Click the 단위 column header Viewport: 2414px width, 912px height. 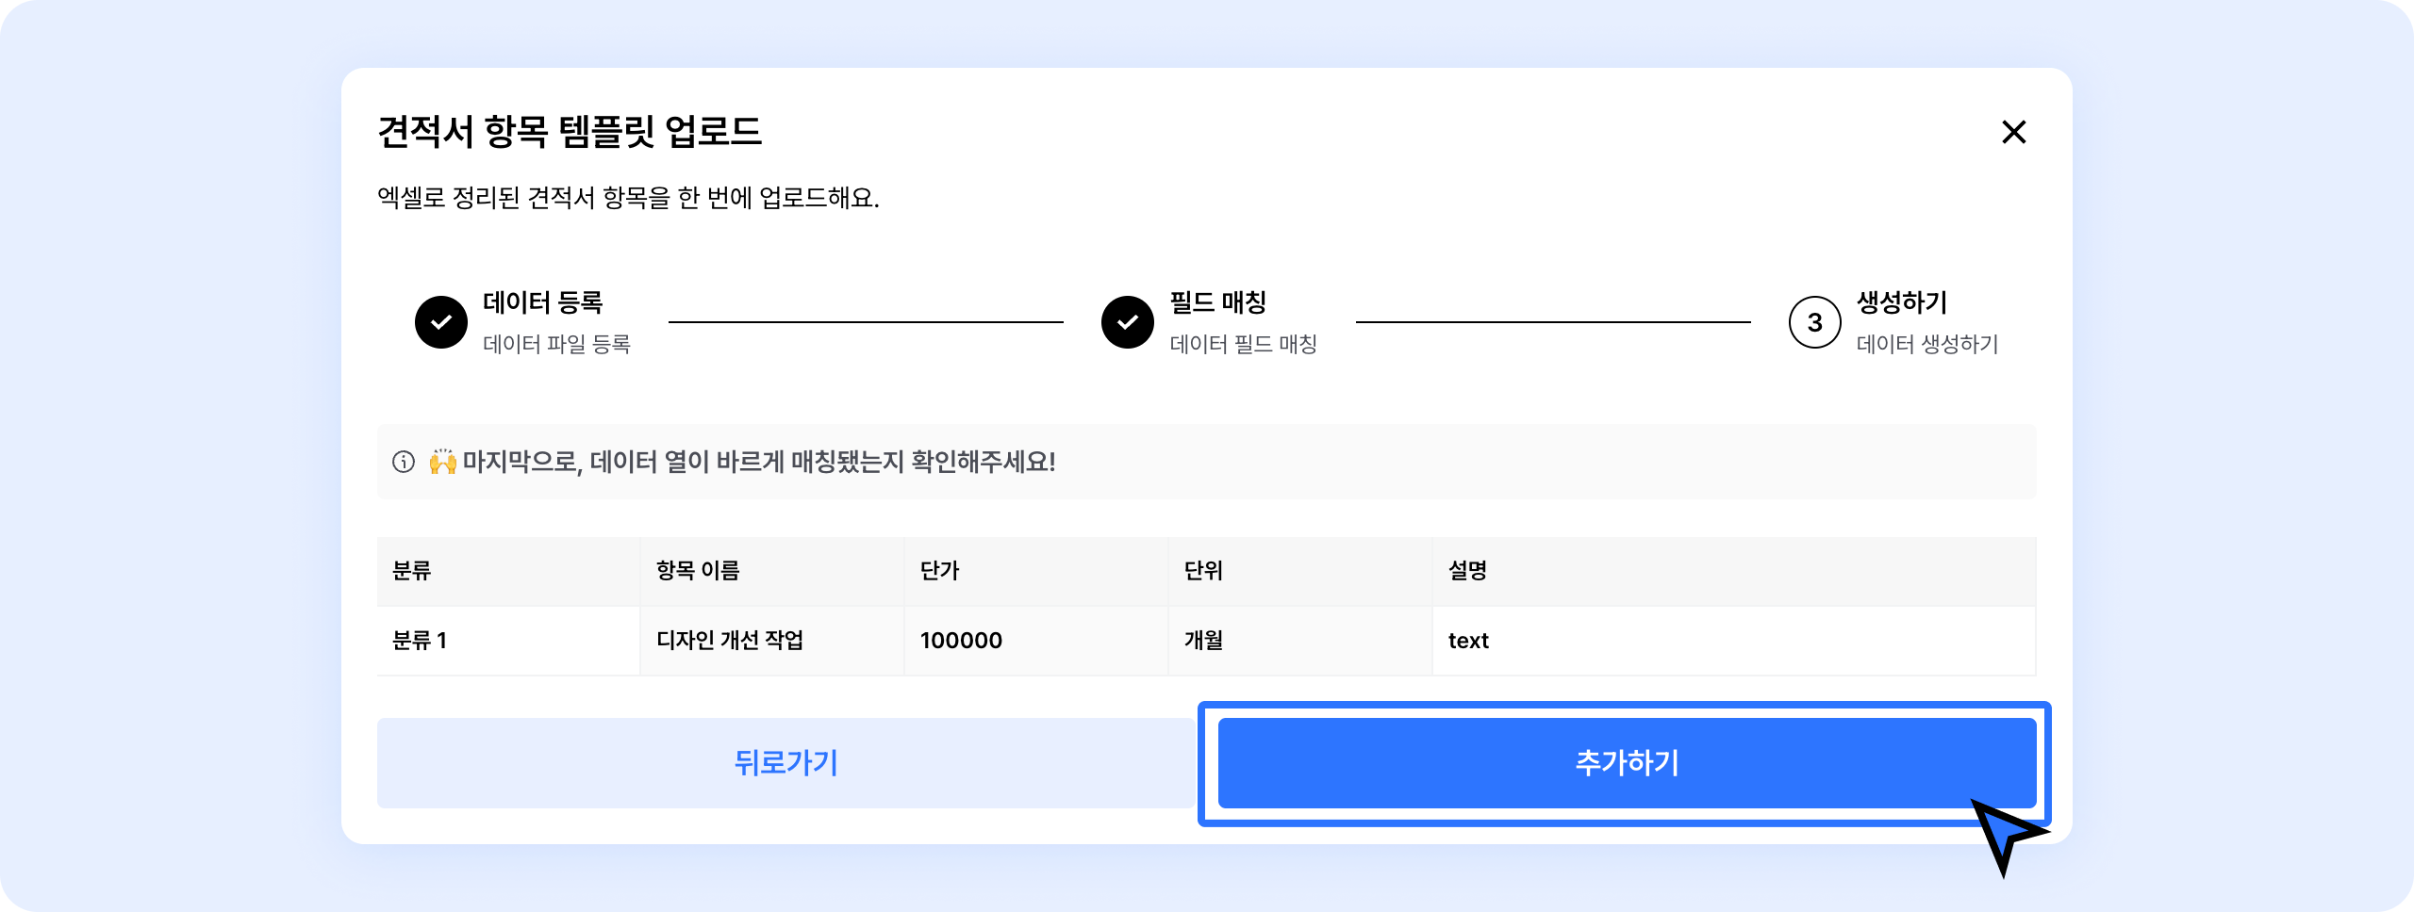pyautogui.click(x=1203, y=571)
